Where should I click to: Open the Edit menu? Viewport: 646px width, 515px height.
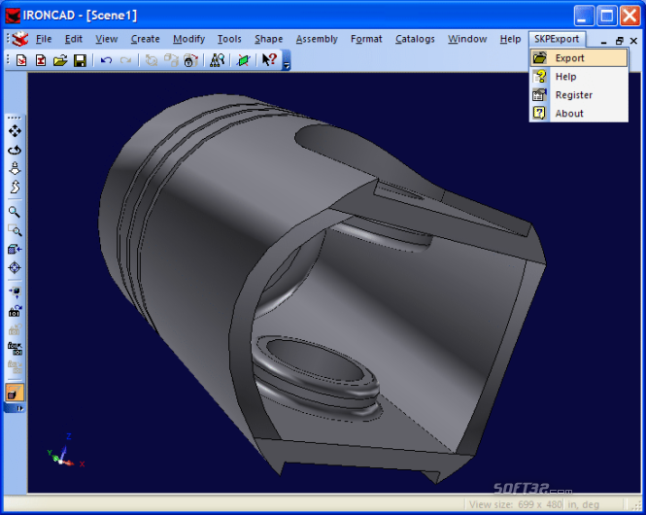point(74,39)
